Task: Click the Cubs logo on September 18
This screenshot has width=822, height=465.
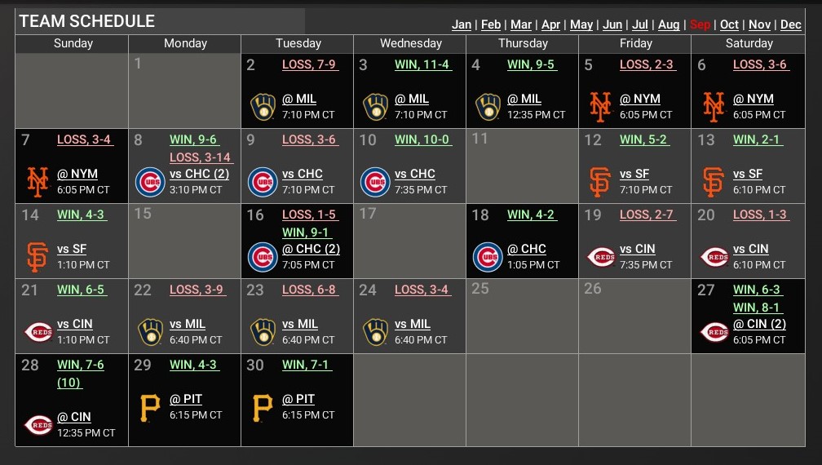Action: pyautogui.click(x=488, y=256)
